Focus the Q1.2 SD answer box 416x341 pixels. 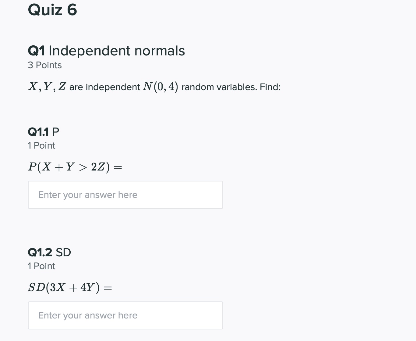(125, 315)
